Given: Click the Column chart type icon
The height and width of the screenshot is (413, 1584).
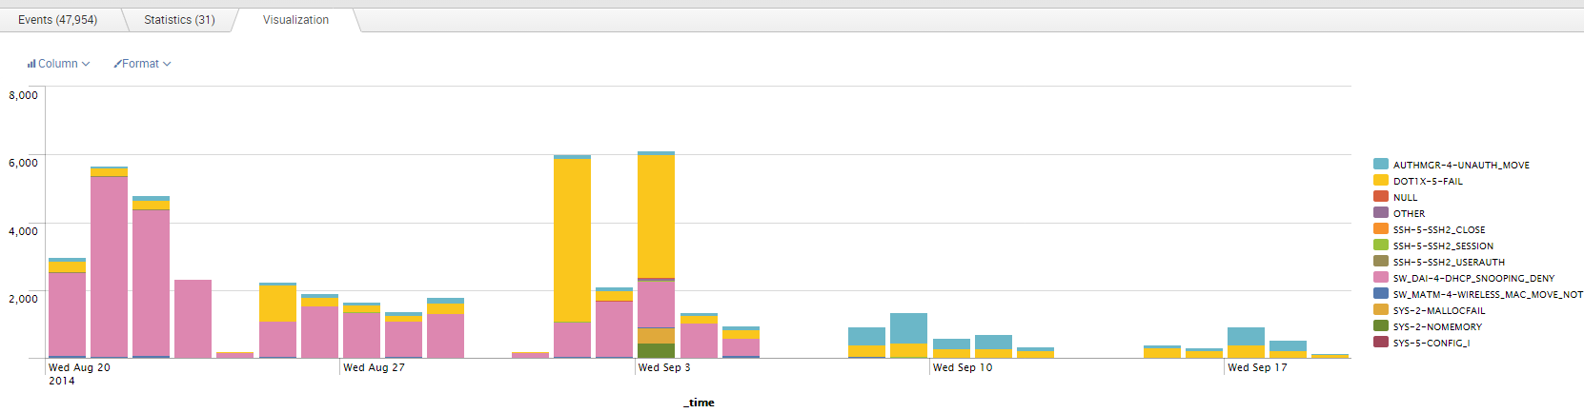Looking at the screenshot, I should (31, 64).
